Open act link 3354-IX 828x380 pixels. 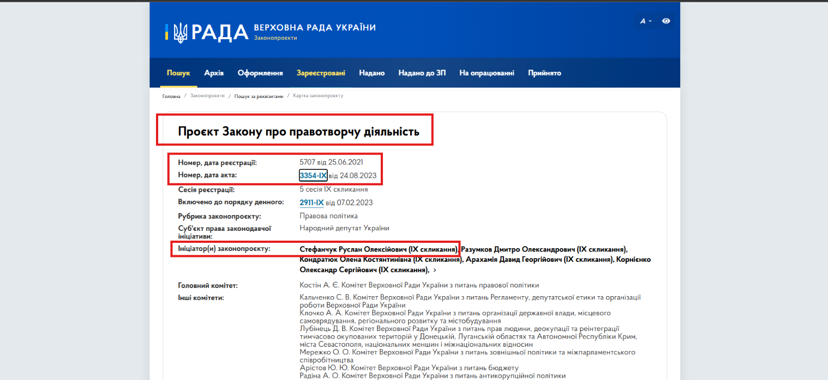313,175
